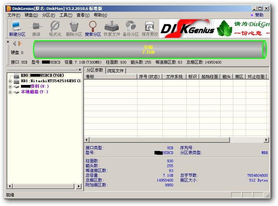Go to next disk with orange right arrow
This screenshot has height=206, width=278.
[20, 43]
